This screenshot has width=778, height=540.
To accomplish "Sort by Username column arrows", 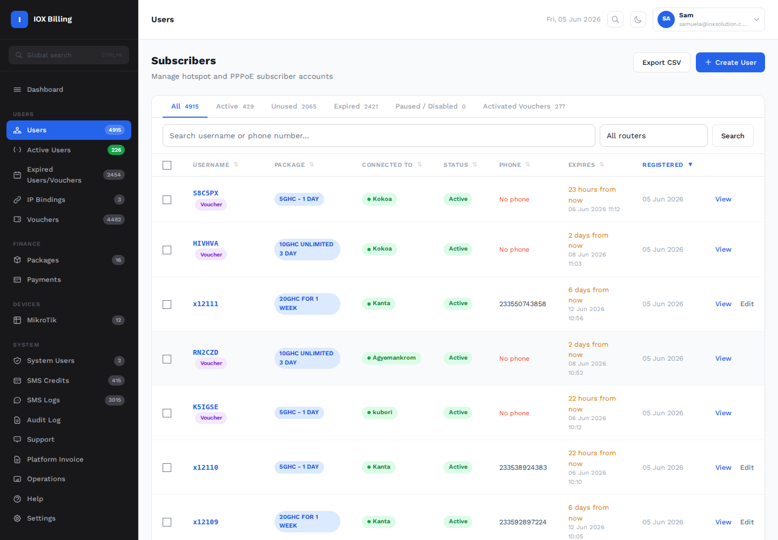I will pos(236,165).
